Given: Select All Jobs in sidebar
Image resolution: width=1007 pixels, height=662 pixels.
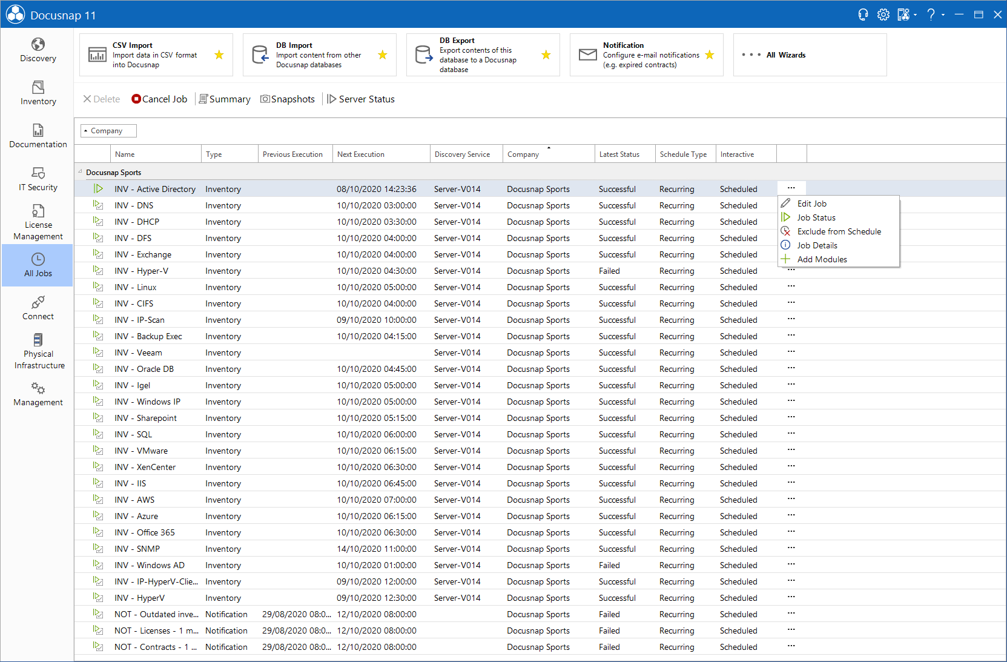Looking at the screenshot, I should pos(38,265).
